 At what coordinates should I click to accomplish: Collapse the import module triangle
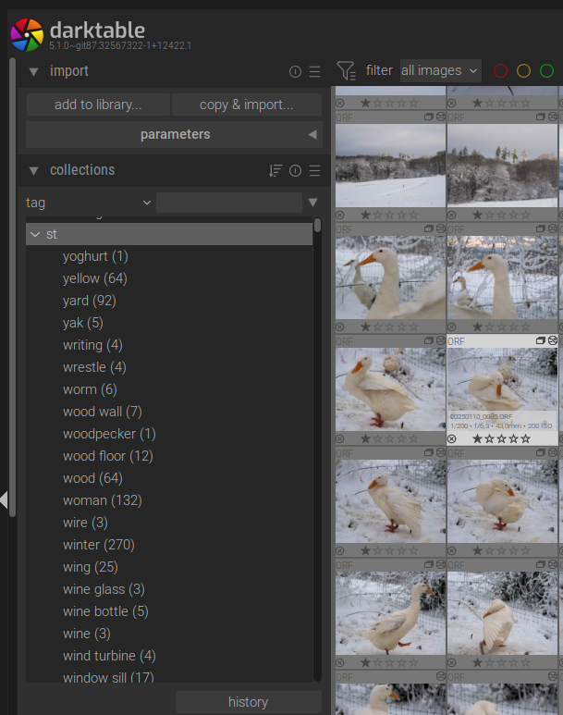[x=33, y=71]
